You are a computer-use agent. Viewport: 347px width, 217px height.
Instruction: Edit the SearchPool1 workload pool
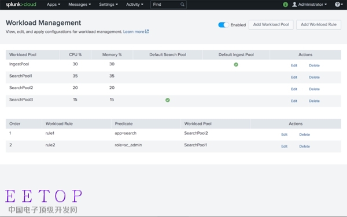294,78
